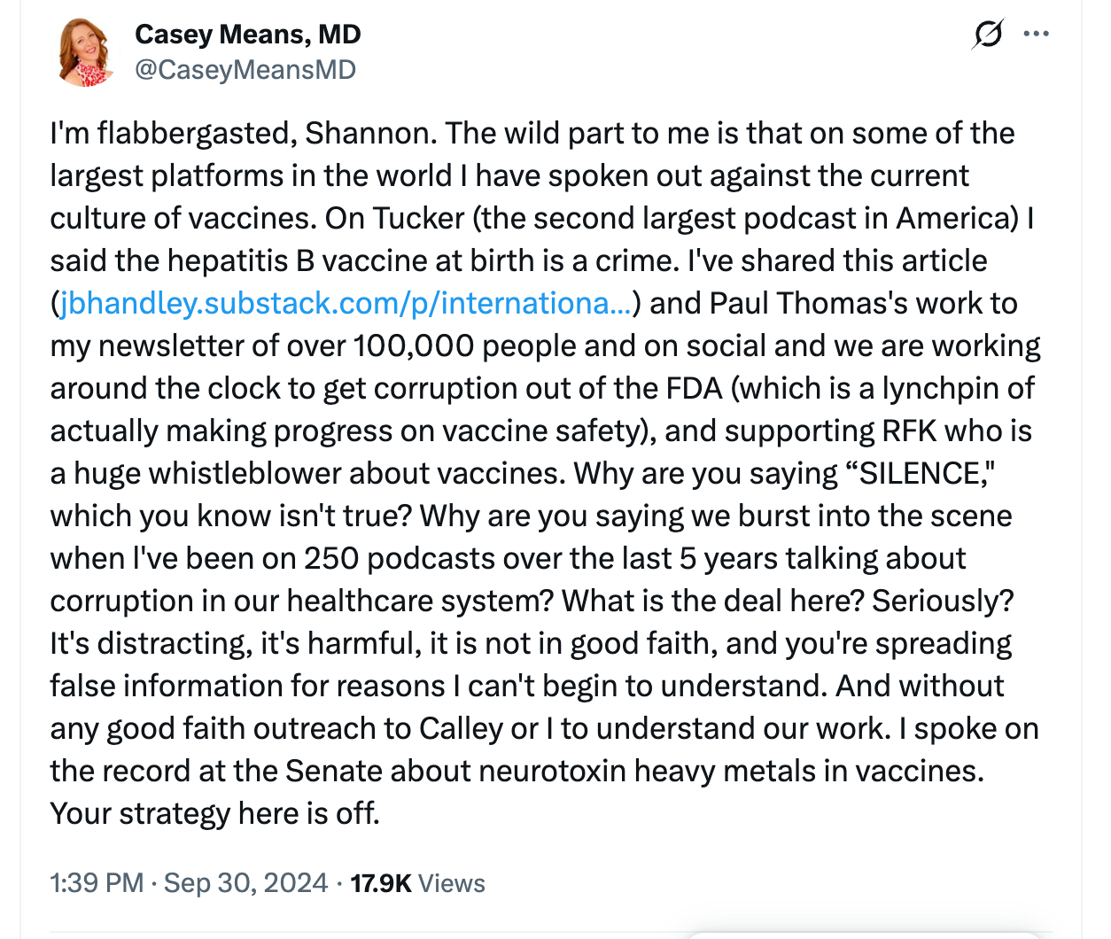
Task: Click the Sep 30, 2024 post date
Action: (x=245, y=883)
